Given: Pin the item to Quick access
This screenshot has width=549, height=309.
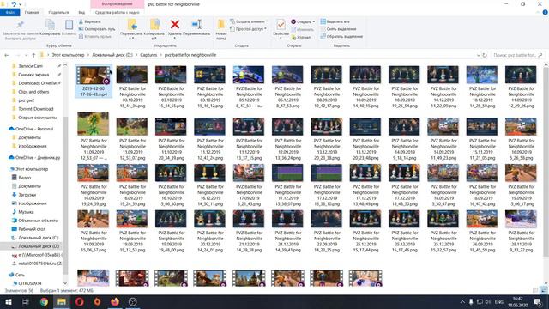Looking at the screenshot, I should [x=20, y=29].
